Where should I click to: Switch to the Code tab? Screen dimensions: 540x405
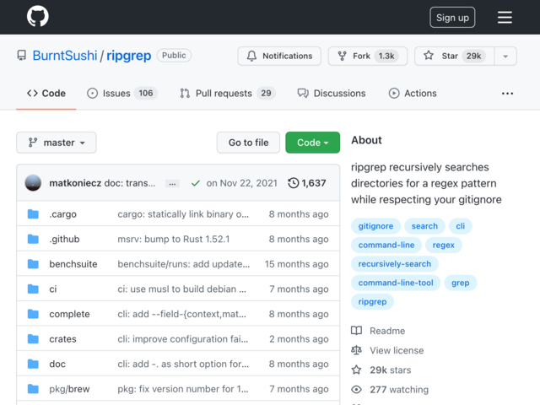pos(46,94)
